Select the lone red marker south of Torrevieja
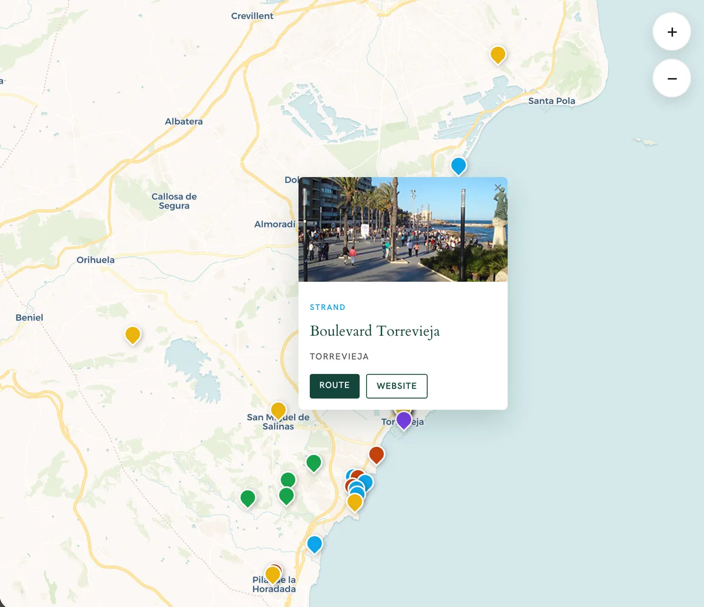The image size is (704, 607). [376, 455]
